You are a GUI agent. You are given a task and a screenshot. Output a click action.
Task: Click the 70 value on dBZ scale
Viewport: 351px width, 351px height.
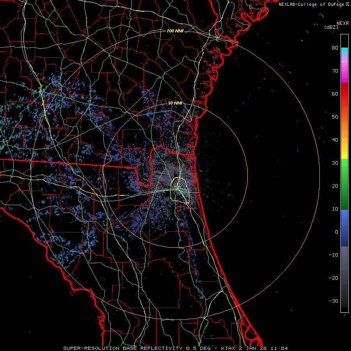[x=335, y=71]
